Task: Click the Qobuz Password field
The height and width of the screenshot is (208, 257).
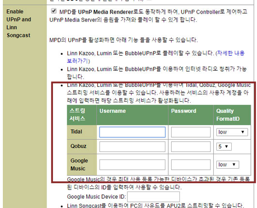Action: click(x=191, y=146)
